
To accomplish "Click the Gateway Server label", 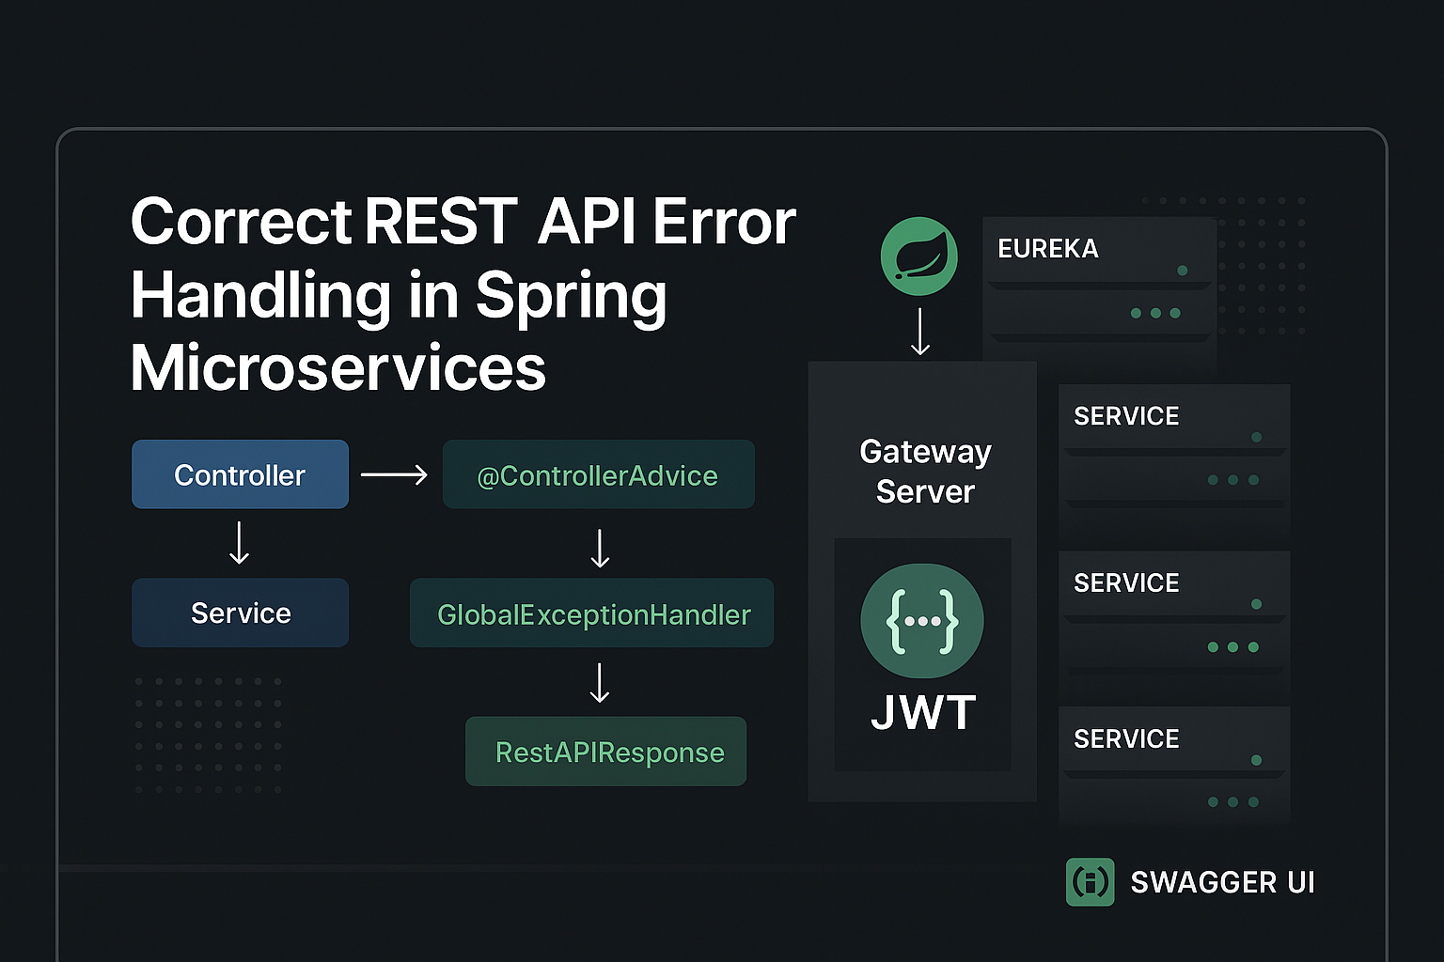I will tap(924, 471).
